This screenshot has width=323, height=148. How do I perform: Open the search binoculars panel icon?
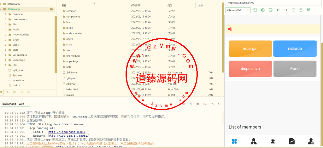7,92
